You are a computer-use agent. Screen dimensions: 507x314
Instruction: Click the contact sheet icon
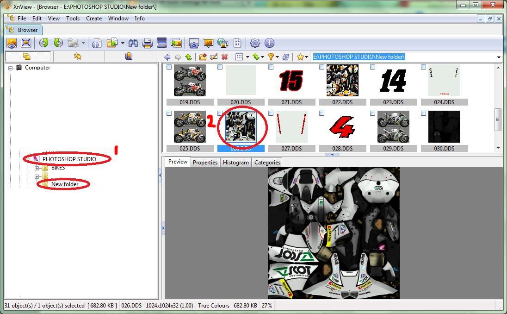tap(237, 43)
